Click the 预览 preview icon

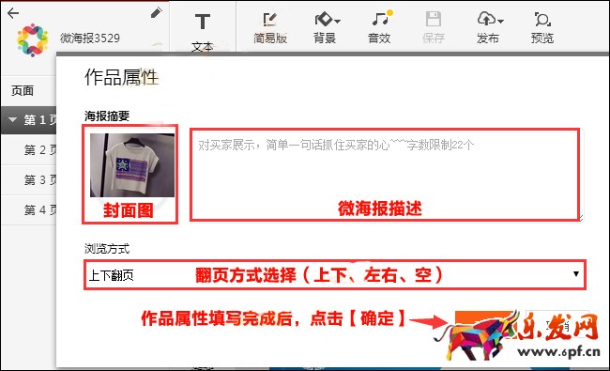[542, 27]
